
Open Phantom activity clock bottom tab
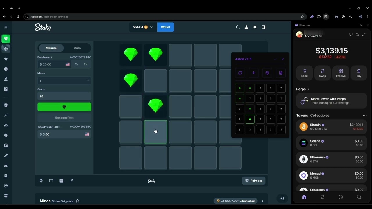point(341,197)
